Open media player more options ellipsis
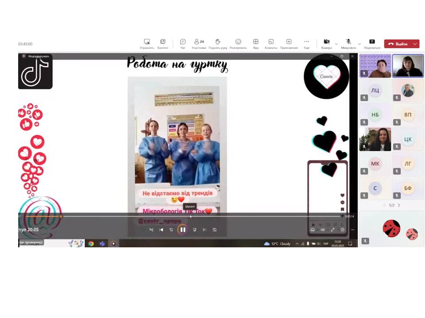 tap(353, 230)
